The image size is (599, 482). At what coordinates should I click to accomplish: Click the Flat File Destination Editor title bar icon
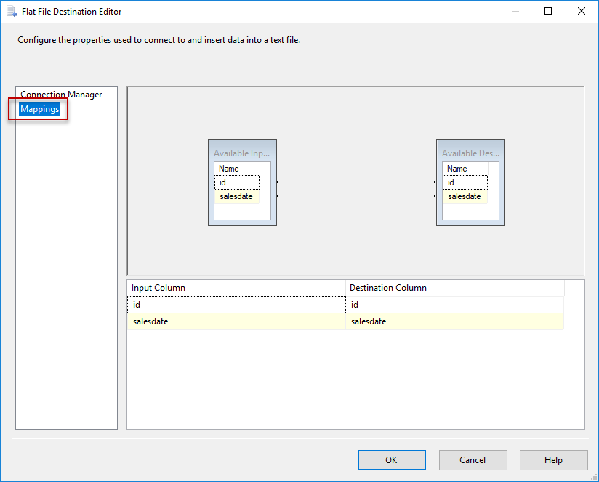[x=10, y=11]
